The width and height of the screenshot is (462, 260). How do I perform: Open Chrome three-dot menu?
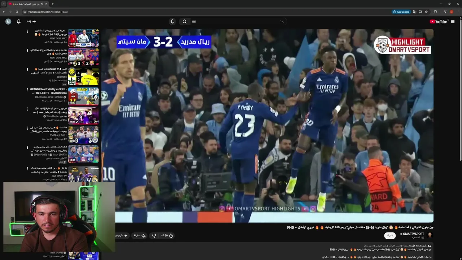pyautogui.click(x=458, y=12)
